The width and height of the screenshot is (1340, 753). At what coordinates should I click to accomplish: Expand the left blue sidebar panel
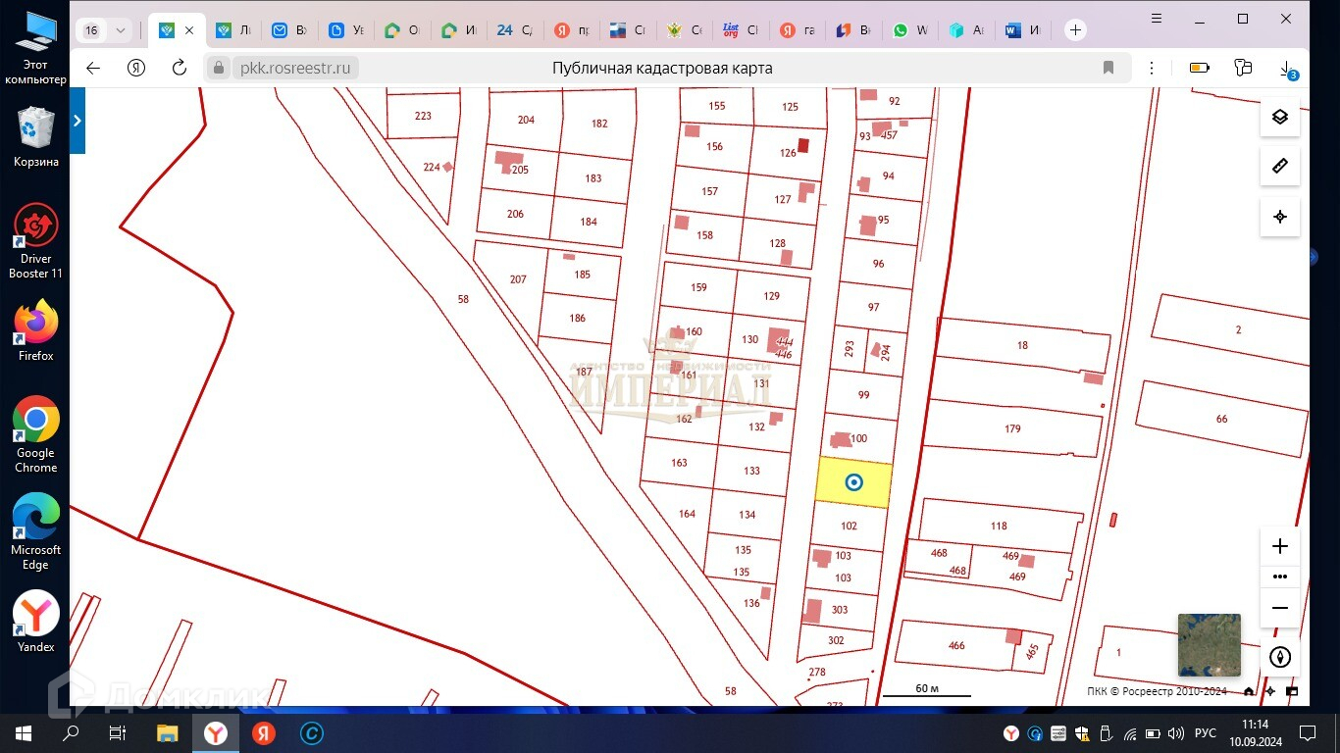tap(77, 121)
